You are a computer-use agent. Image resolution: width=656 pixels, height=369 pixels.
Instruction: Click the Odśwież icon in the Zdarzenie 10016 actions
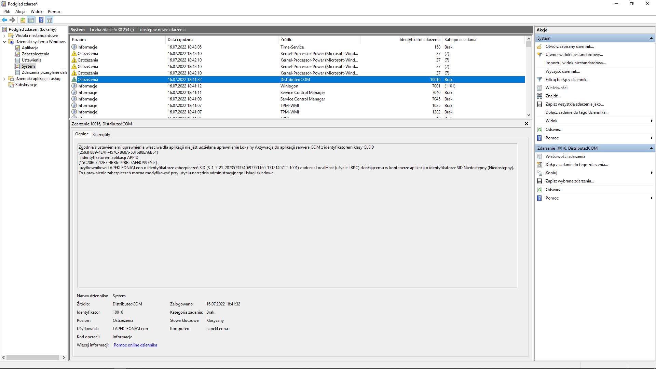[539, 190]
